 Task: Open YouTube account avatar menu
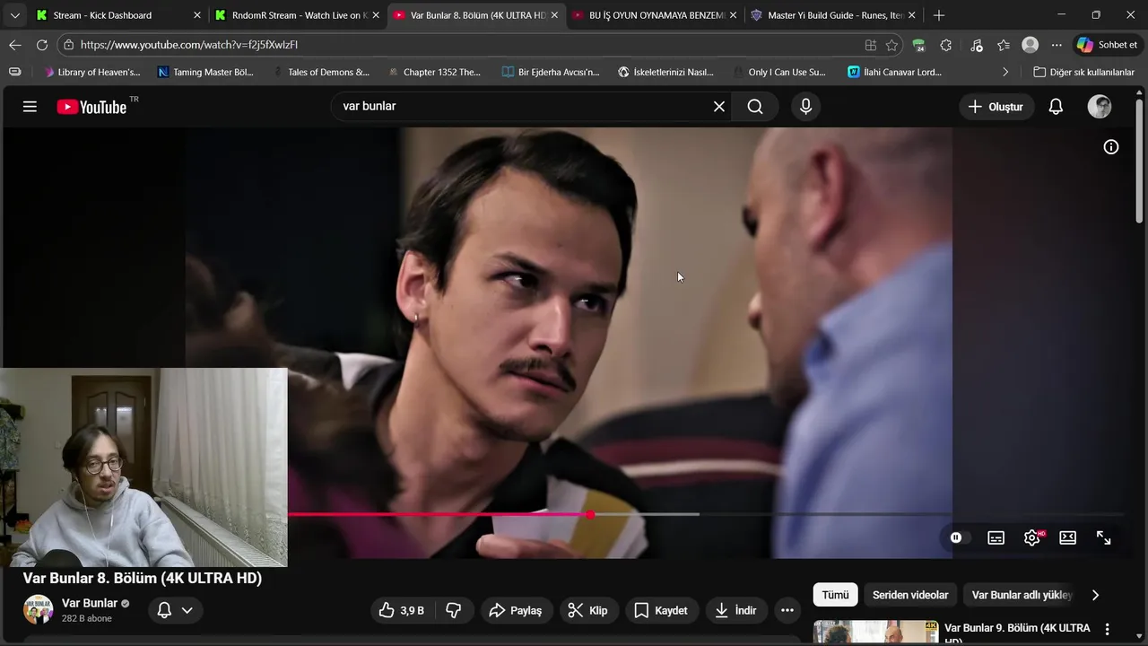[x=1100, y=107]
